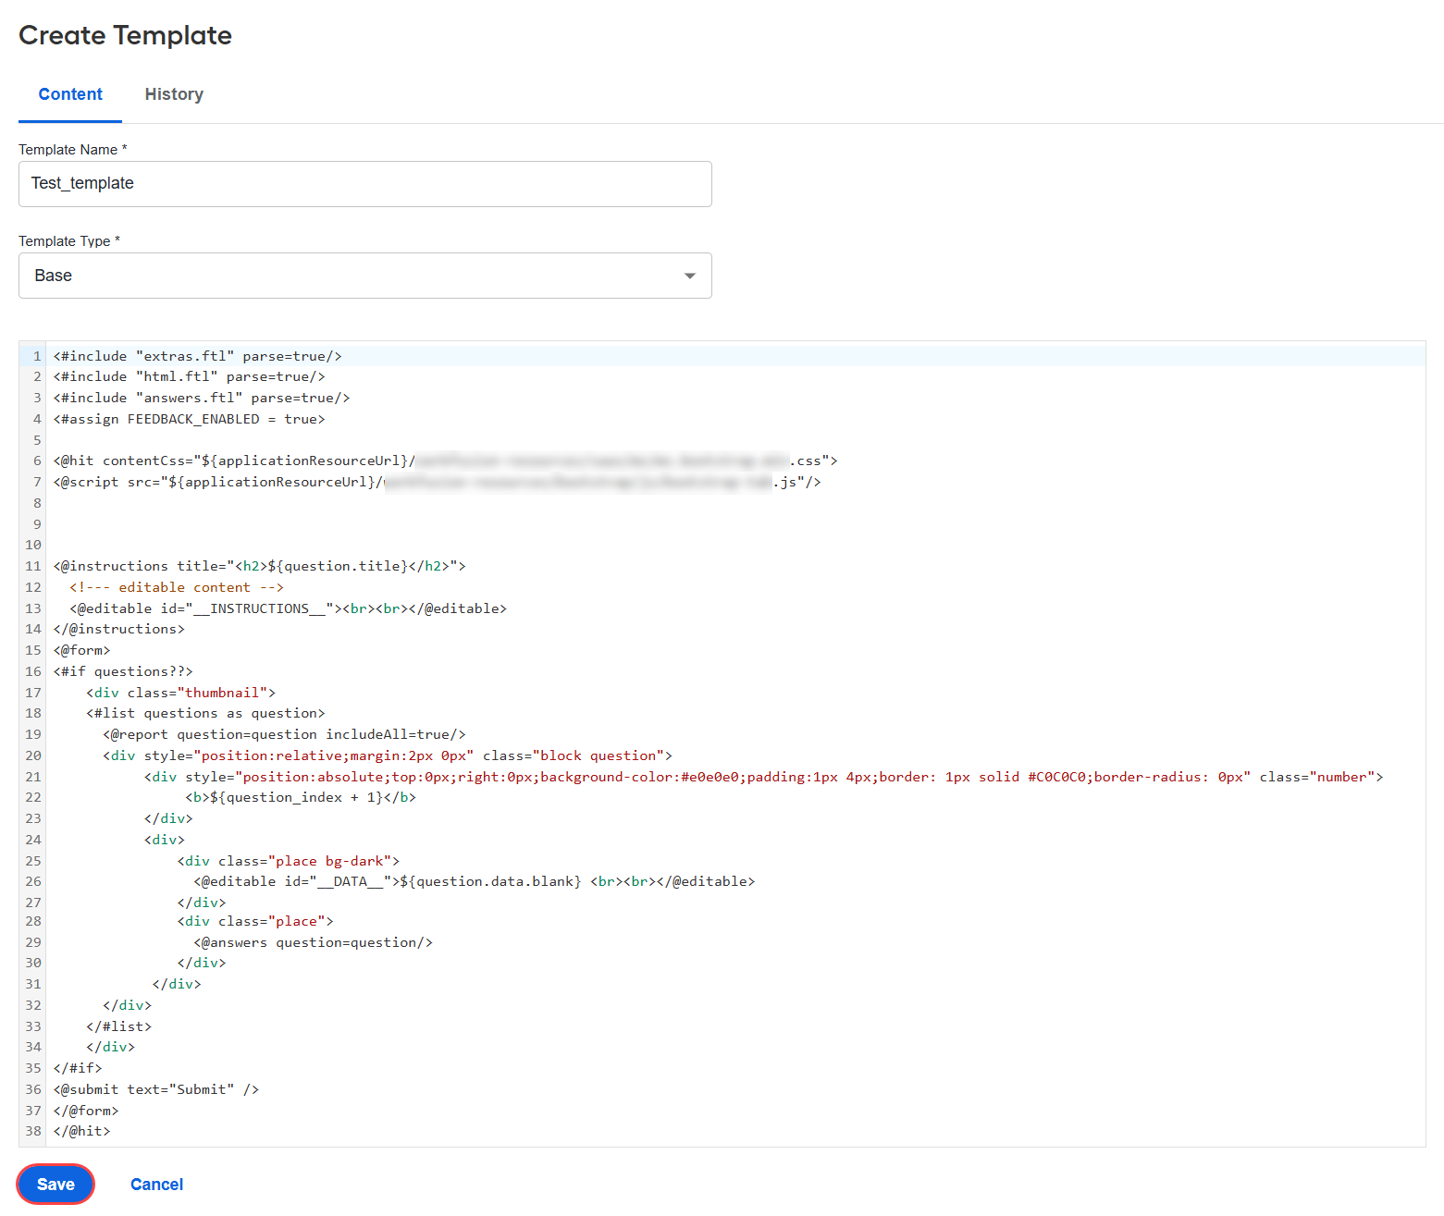This screenshot has height=1216, width=1444.
Task: Click the '<#include "html.ftl" parse=true/>' code line
Action: (190, 377)
